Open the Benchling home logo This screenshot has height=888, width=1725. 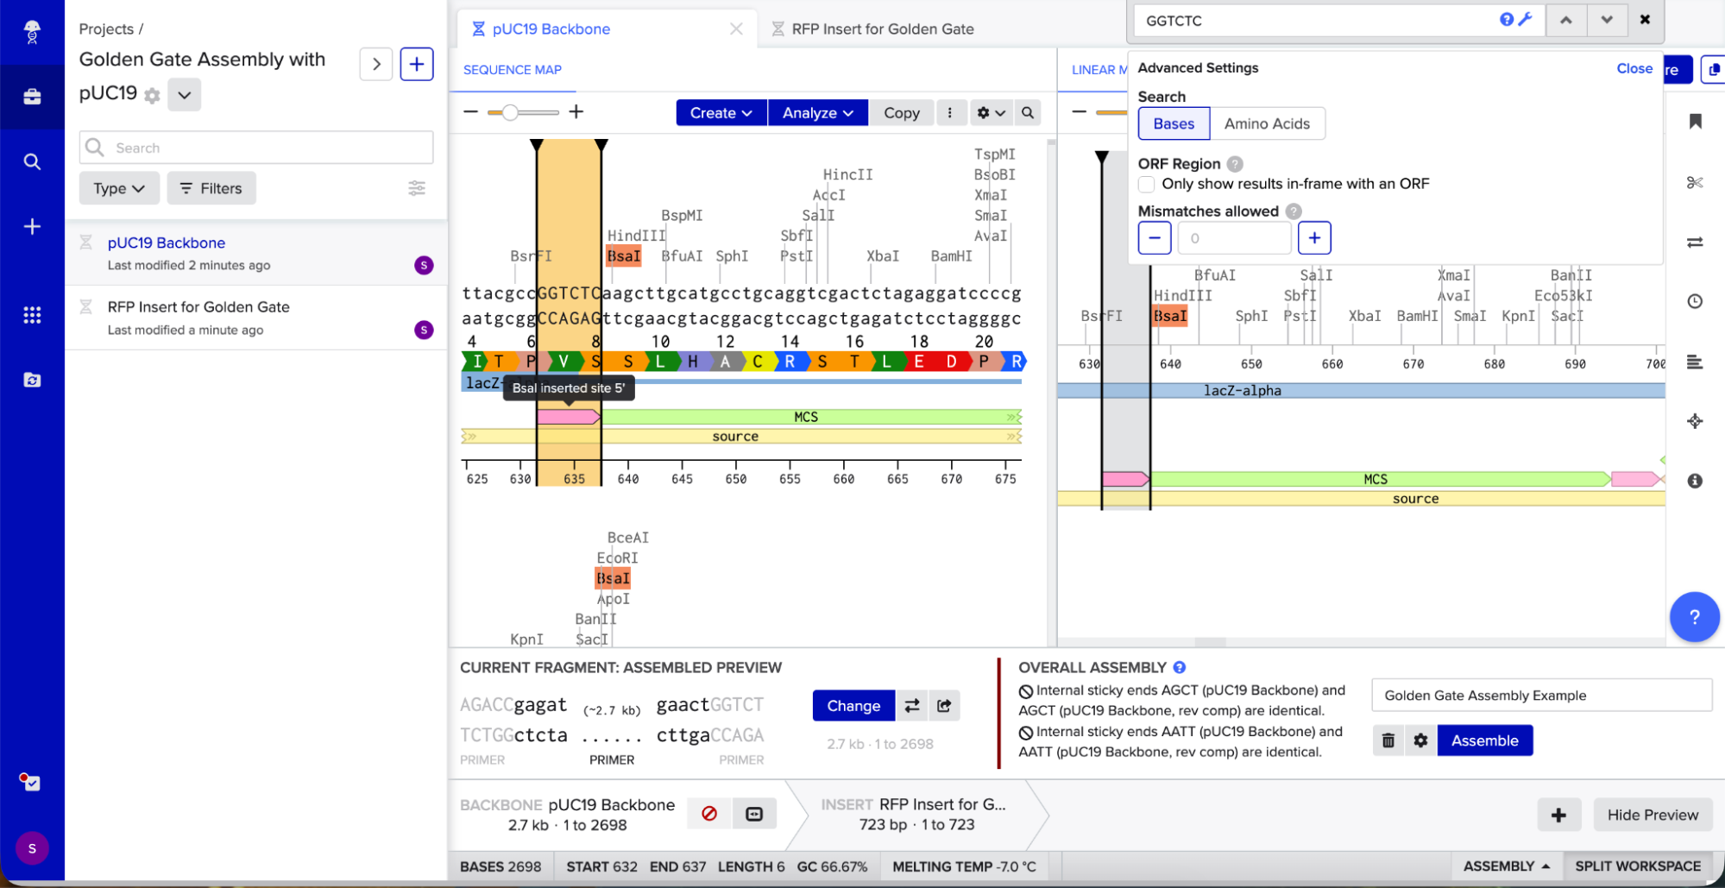pos(32,32)
